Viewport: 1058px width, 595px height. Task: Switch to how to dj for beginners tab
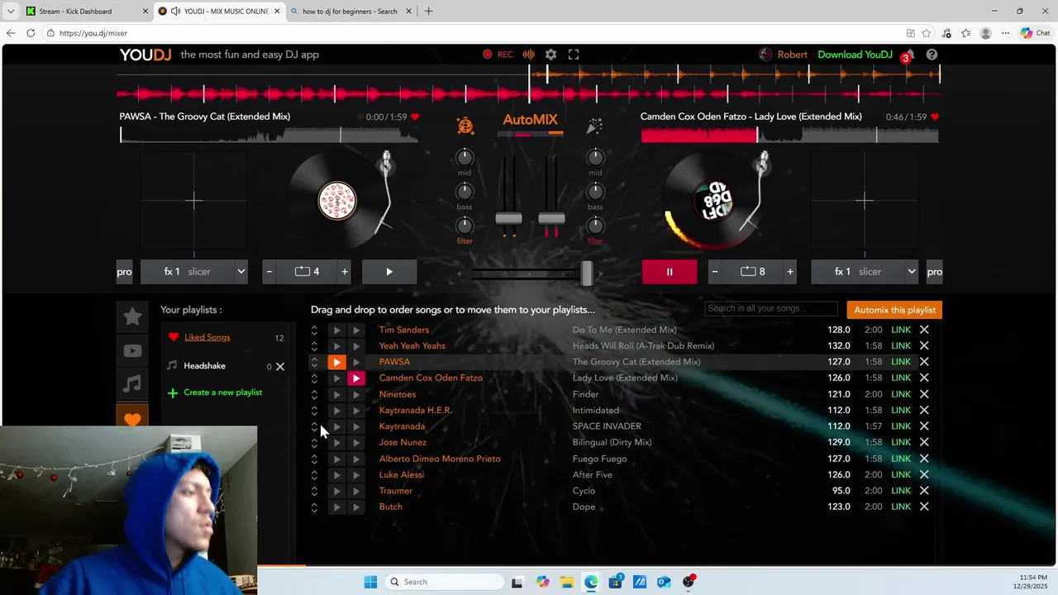tap(350, 12)
